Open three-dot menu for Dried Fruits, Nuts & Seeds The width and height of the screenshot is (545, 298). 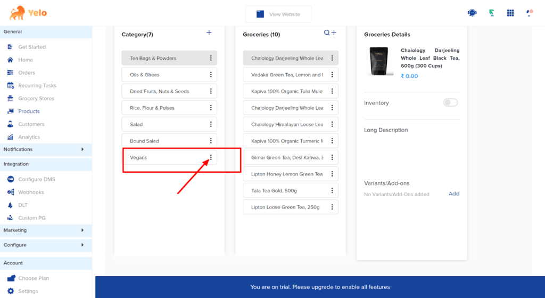pyautogui.click(x=211, y=91)
